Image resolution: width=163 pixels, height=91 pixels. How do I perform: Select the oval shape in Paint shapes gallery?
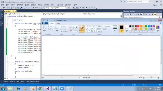click(x=92, y=27)
